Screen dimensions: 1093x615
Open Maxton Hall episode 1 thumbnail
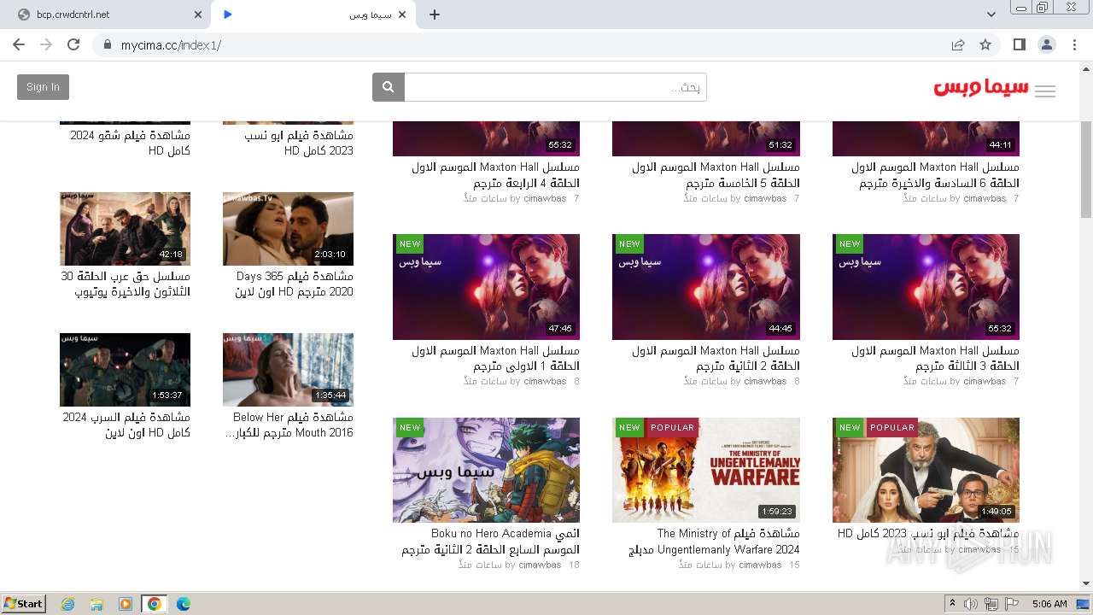[486, 287]
